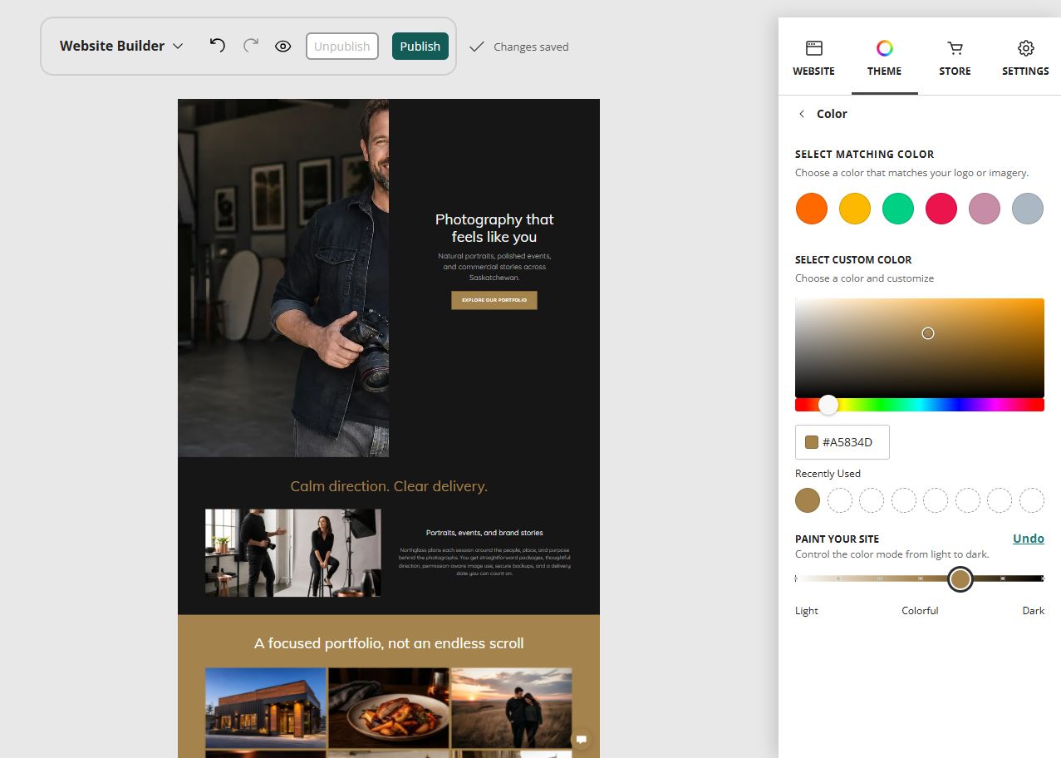1061x758 pixels.
Task: Select the crimson red matching color swatch
Action: click(941, 209)
